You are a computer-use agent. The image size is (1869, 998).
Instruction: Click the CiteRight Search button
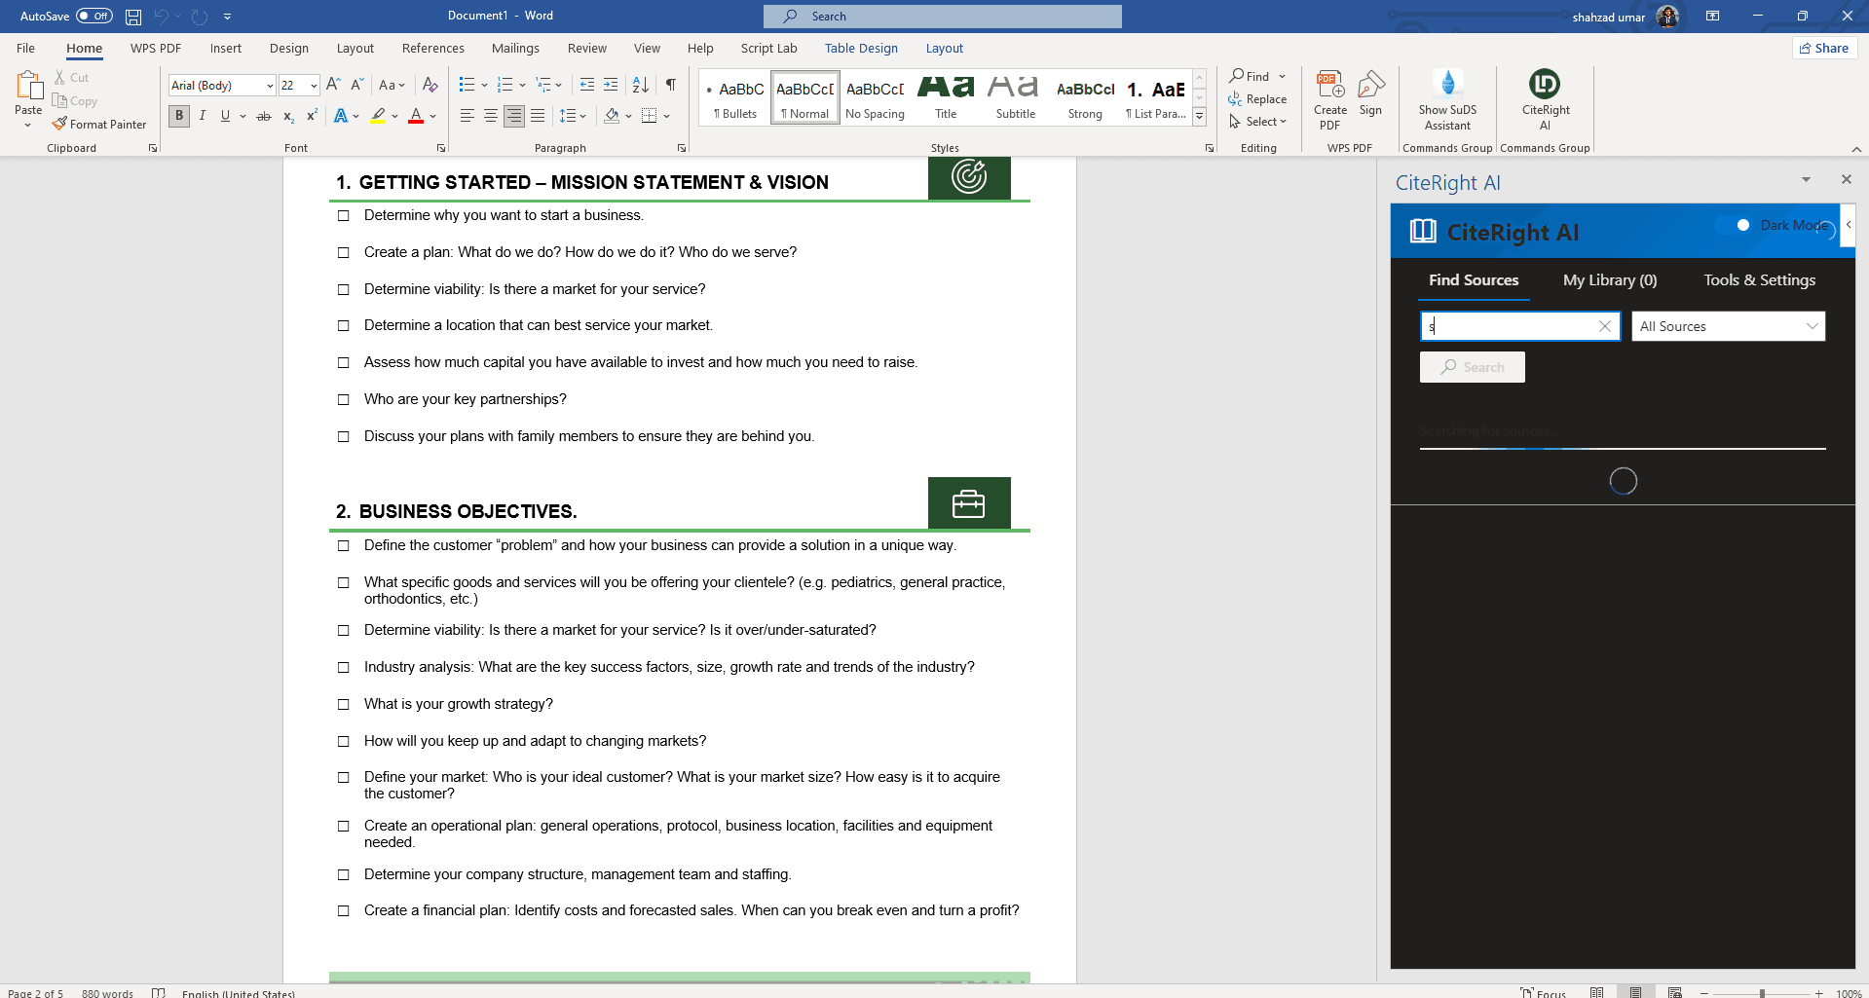click(1472, 367)
